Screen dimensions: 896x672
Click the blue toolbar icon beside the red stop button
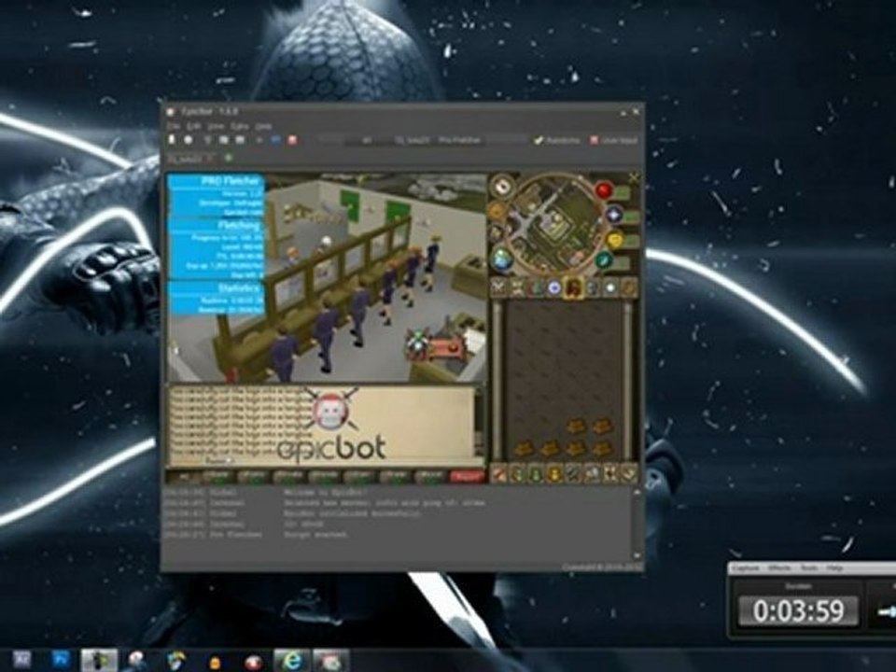pyautogui.click(x=275, y=139)
